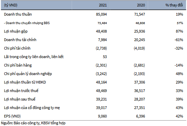Click the 2021 column header

tap(103, 5)
